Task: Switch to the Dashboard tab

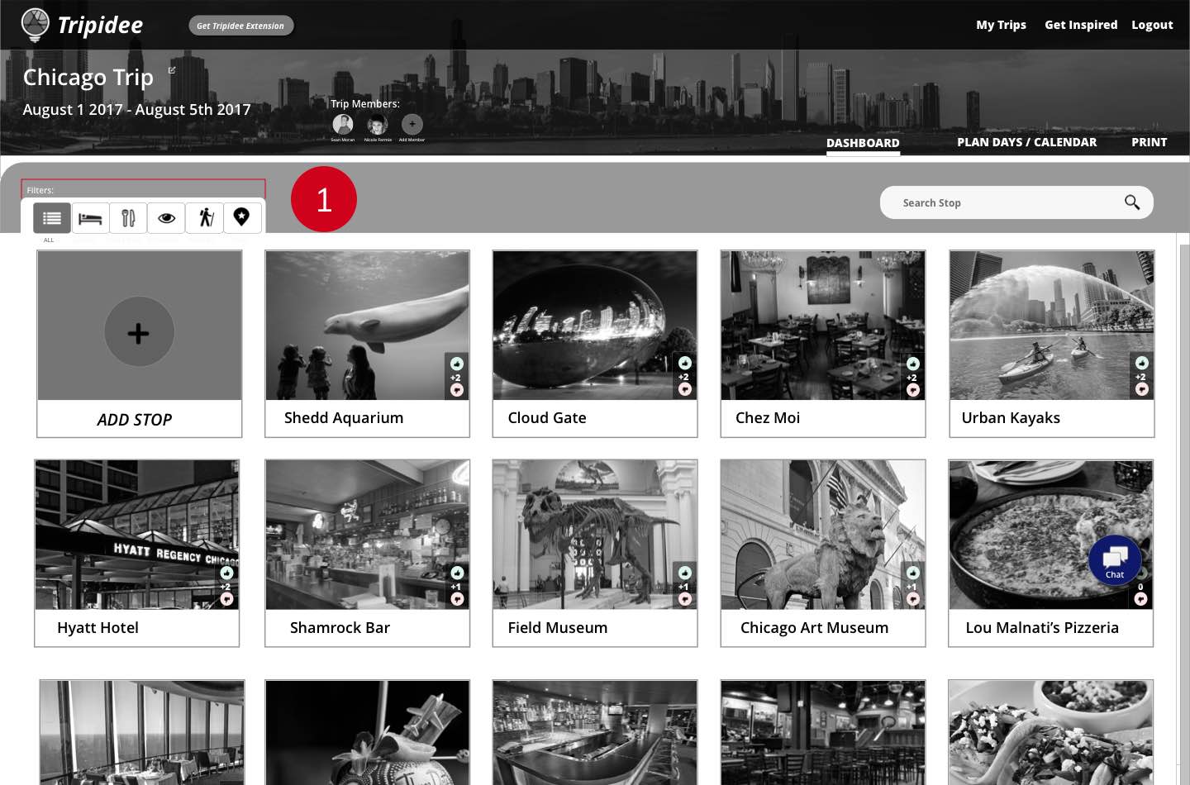Action: coord(863,143)
